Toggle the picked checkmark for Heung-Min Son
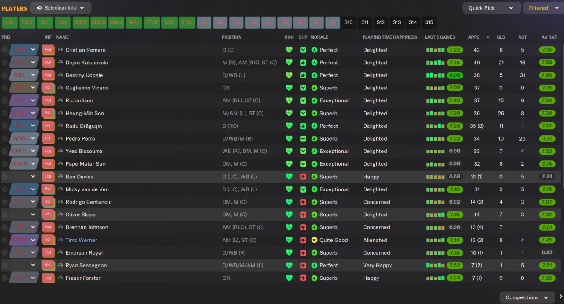Image resolution: width=564 pixels, height=304 pixels. (4, 113)
